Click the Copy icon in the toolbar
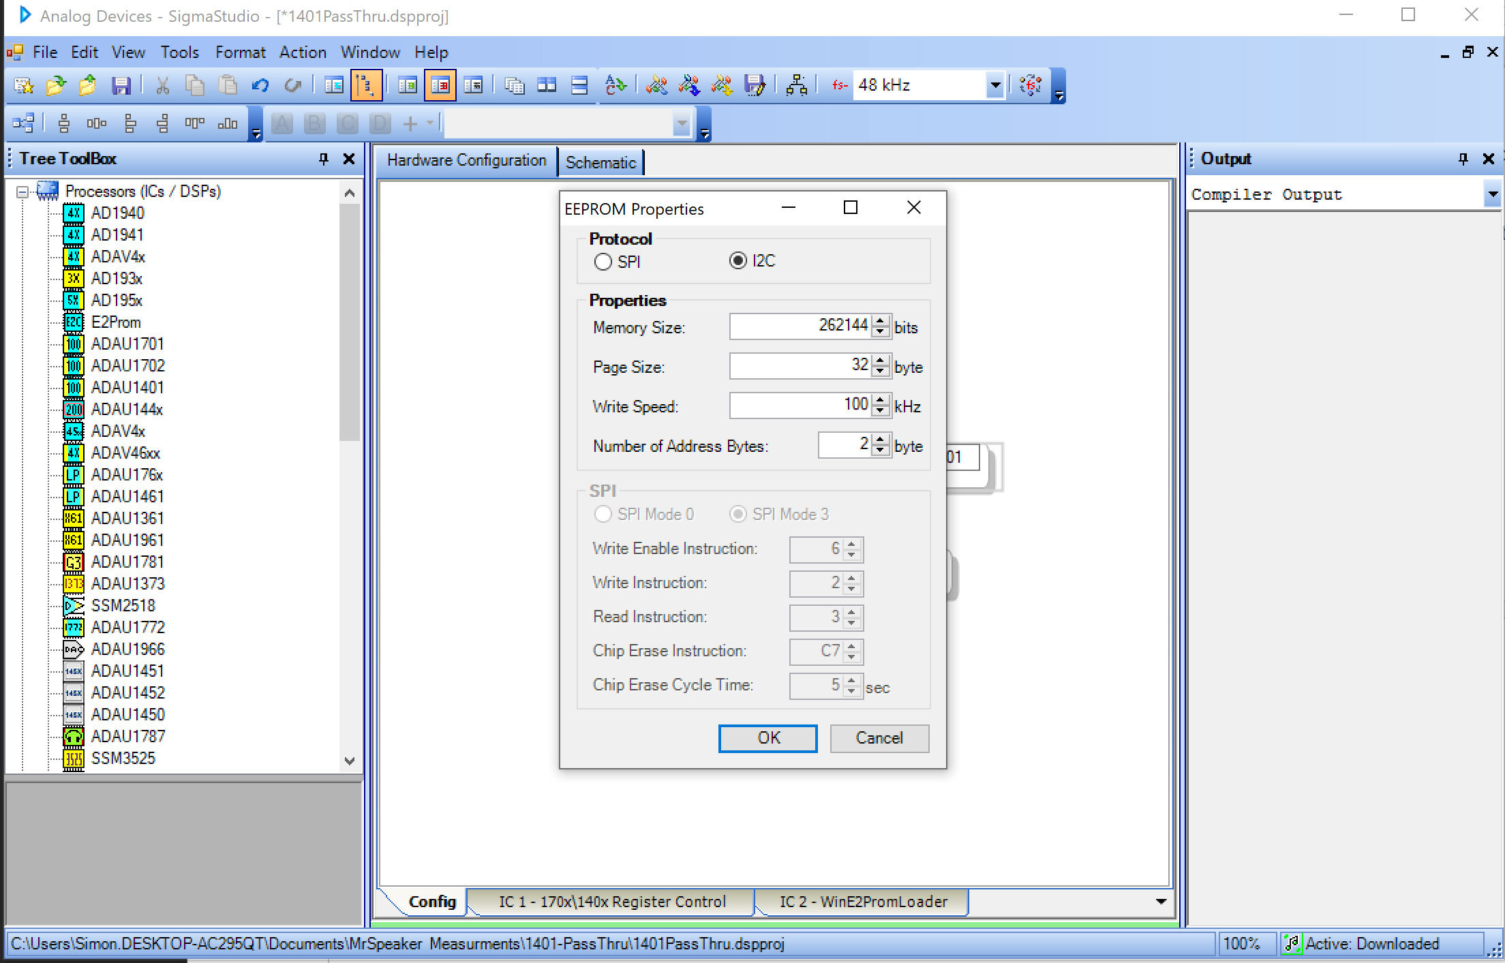1505x963 pixels. [x=195, y=85]
